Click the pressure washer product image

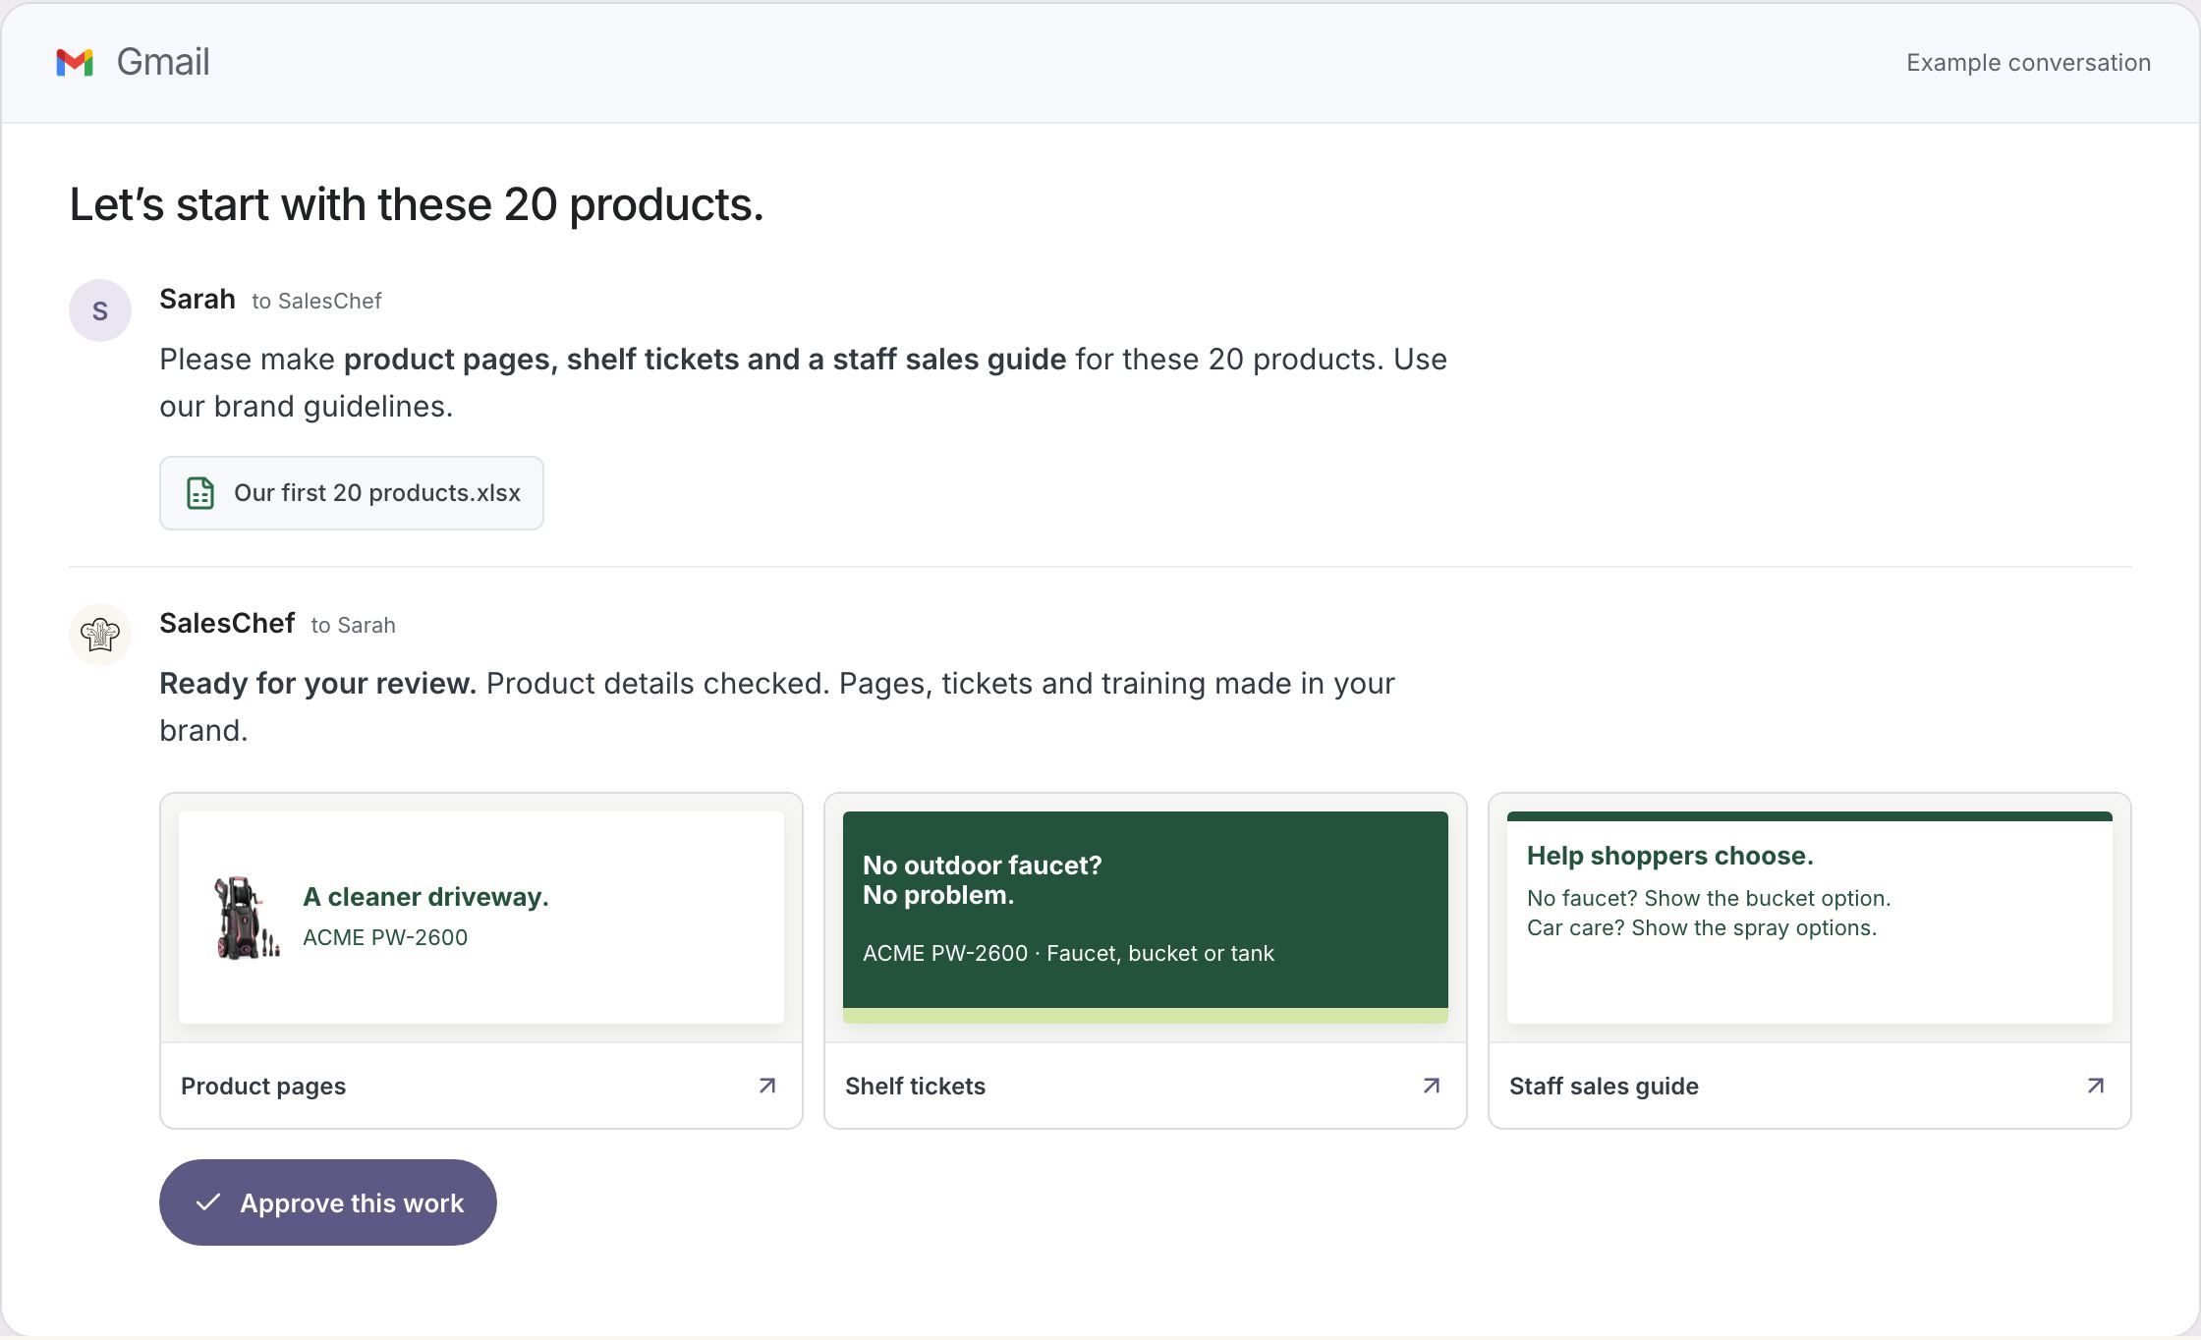(247, 918)
